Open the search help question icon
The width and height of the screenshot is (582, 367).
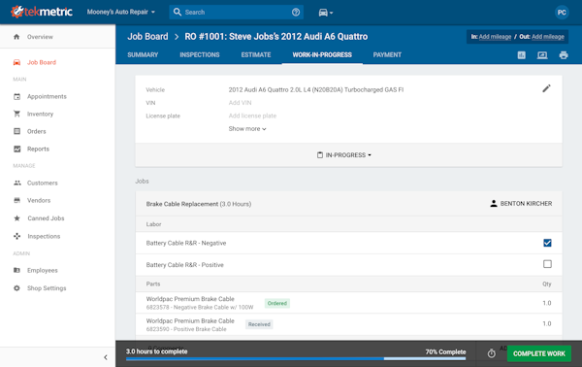296,13
